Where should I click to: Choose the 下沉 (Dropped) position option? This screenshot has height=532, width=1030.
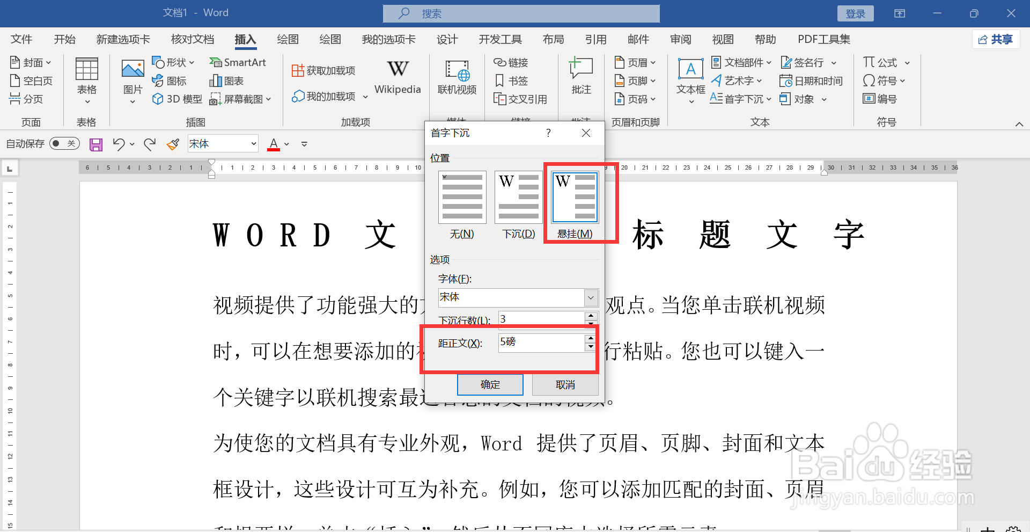(x=518, y=197)
